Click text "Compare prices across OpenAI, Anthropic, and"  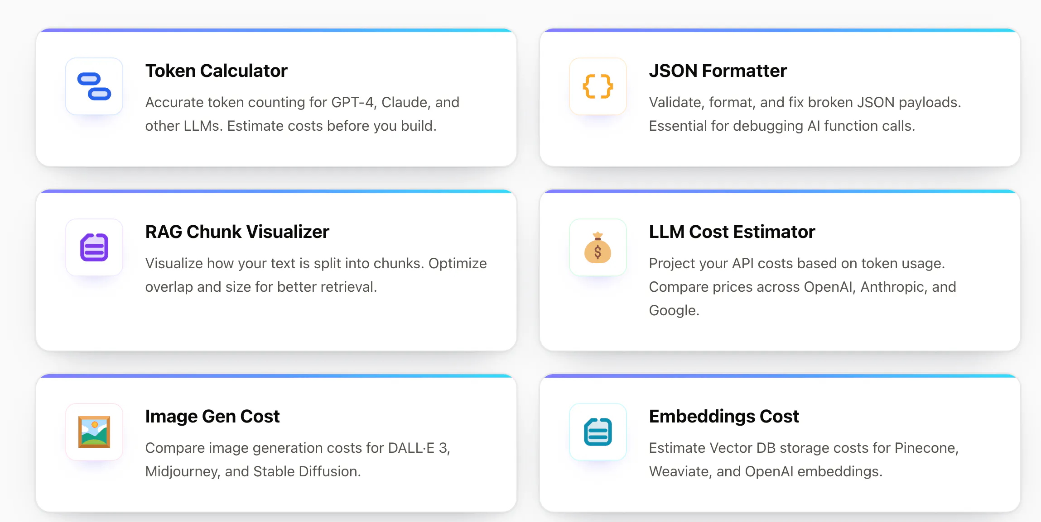coord(803,287)
